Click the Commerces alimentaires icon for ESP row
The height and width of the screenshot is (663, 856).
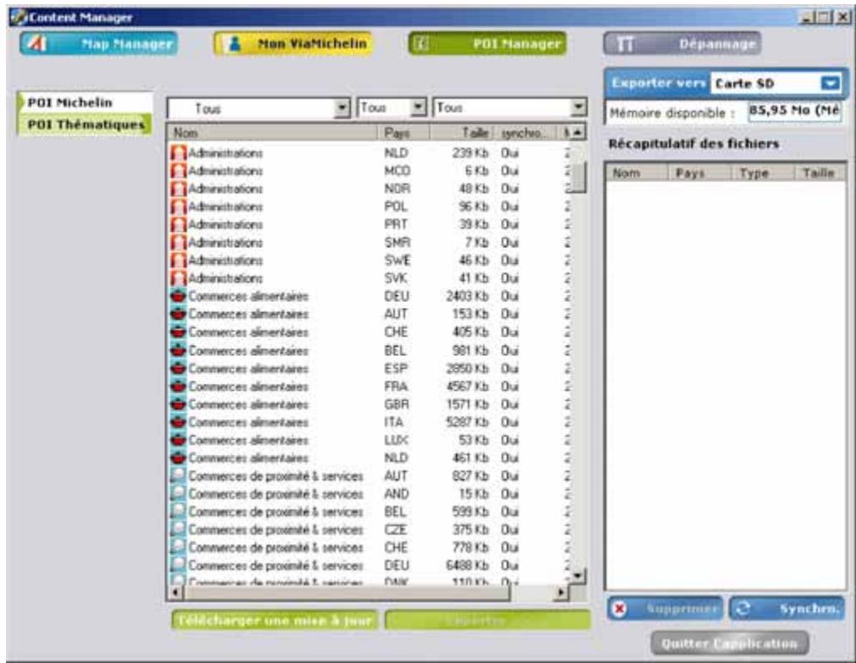click(178, 369)
